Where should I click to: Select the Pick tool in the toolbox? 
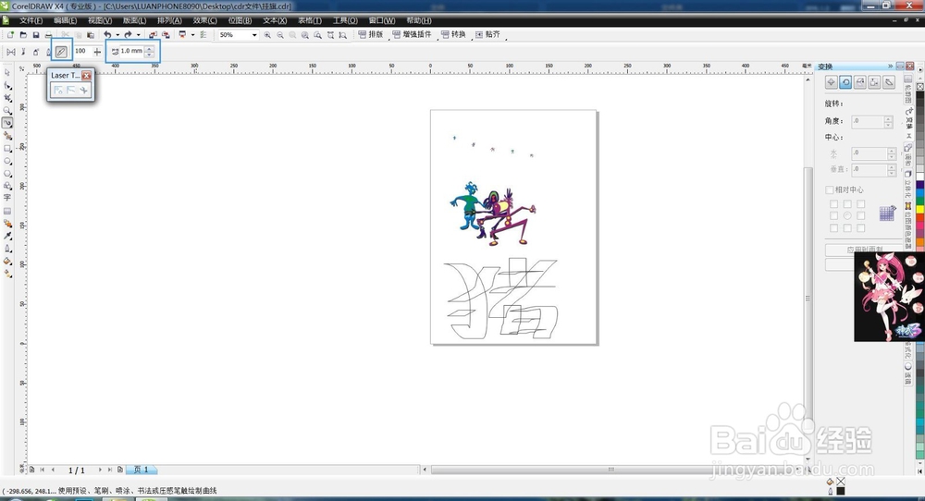[7, 72]
